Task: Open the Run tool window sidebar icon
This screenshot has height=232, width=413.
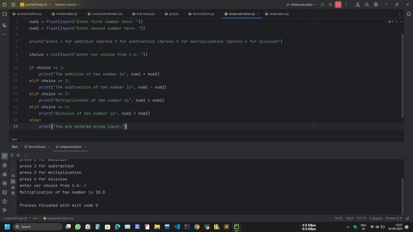Action: tap(5, 156)
